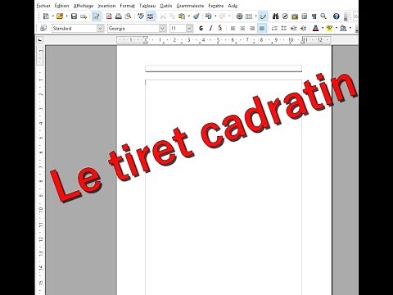Viewport: 393px width, 295px height.
Task: Insert a hyperlink
Action: [239, 16]
